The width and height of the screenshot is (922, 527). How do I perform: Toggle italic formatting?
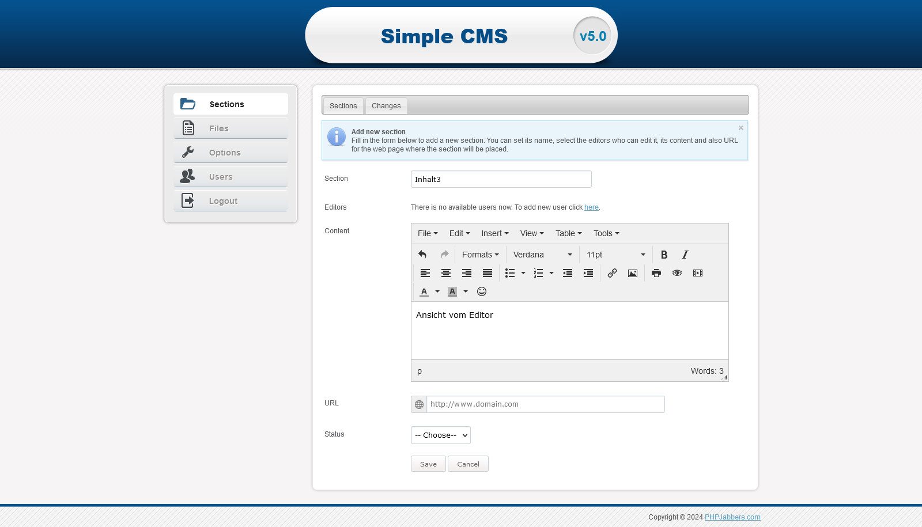(685, 255)
